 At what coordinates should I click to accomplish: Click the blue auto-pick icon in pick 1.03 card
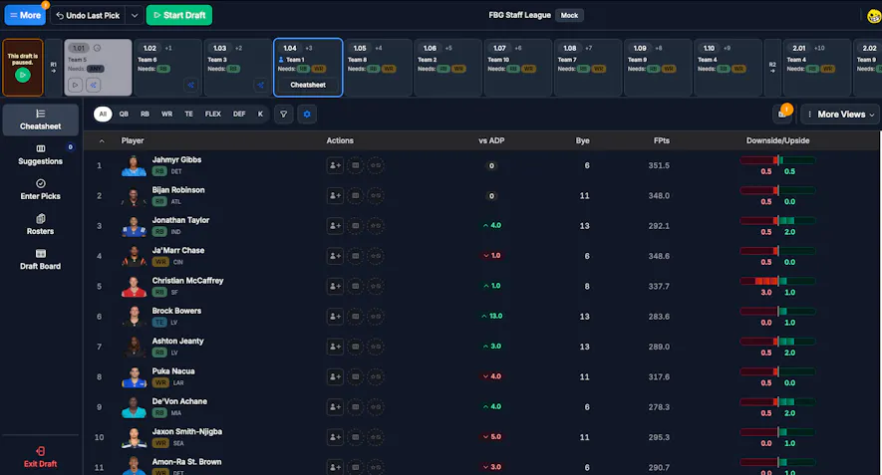(x=260, y=85)
